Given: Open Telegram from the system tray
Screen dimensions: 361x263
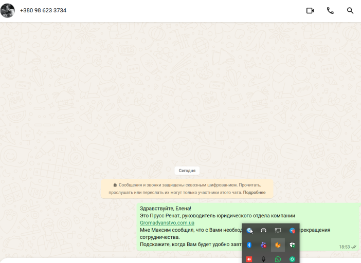Looking at the screenshot, I should pos(292,231).
